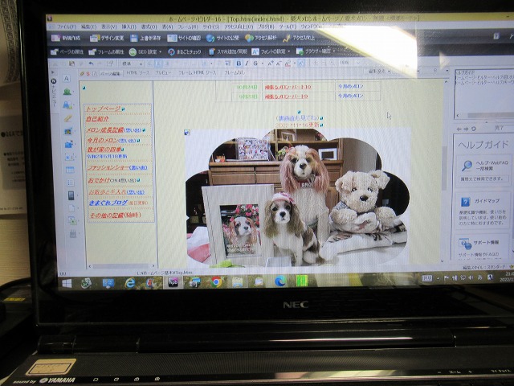Screen dimensions: 514x386
Task: Click the トップページ link
Action: (x=103, y=109)
